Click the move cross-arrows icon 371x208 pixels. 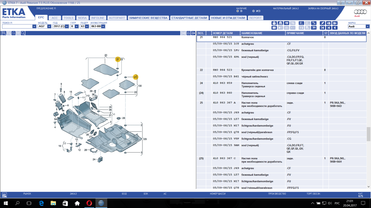pos(193,33)
